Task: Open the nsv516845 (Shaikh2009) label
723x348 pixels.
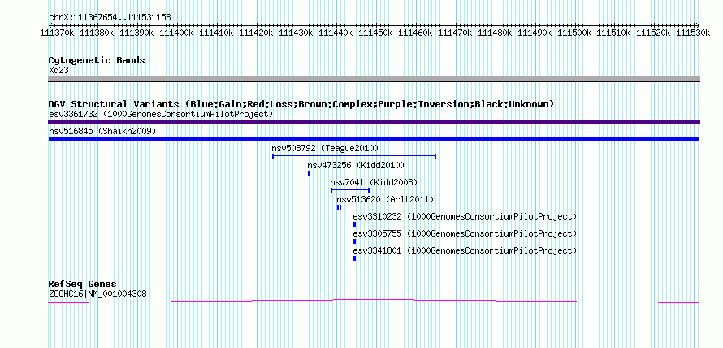Action: click(102, 131)
